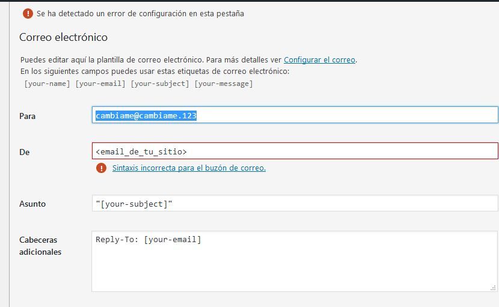The height and width of the screenshot is (307, 499).
Task: Focus the 'Para' email input field
Action: click(295, 115)
